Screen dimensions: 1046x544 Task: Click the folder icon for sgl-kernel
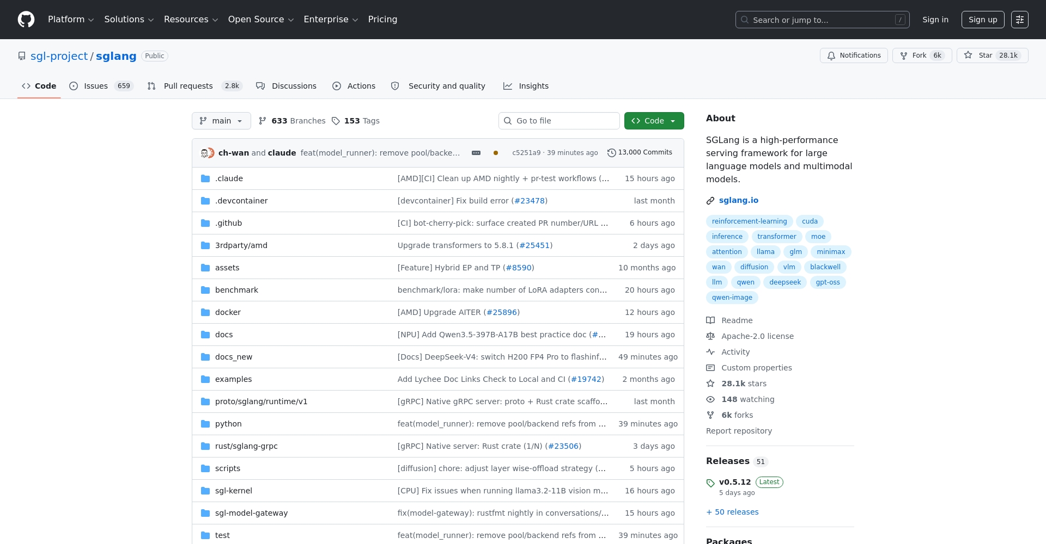pyautogui.click(x=205, y=491)
